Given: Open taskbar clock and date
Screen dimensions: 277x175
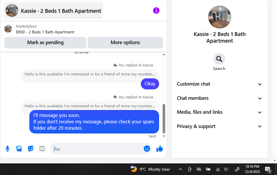Looking at the screenshot, I should point(252,169).
